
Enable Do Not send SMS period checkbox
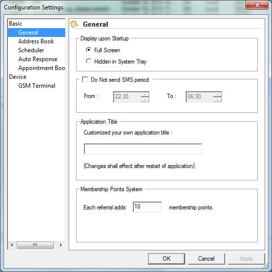point(85,80)
